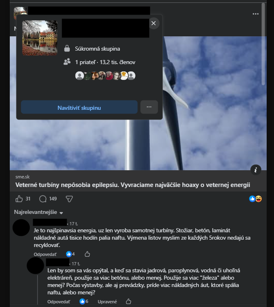Open sme.sk article headline link
The image size is (274, 307).
(x=133, y=185)
